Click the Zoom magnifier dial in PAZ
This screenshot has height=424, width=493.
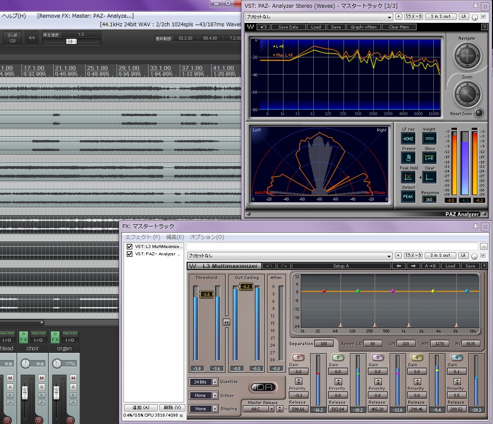tap(467, 94)
